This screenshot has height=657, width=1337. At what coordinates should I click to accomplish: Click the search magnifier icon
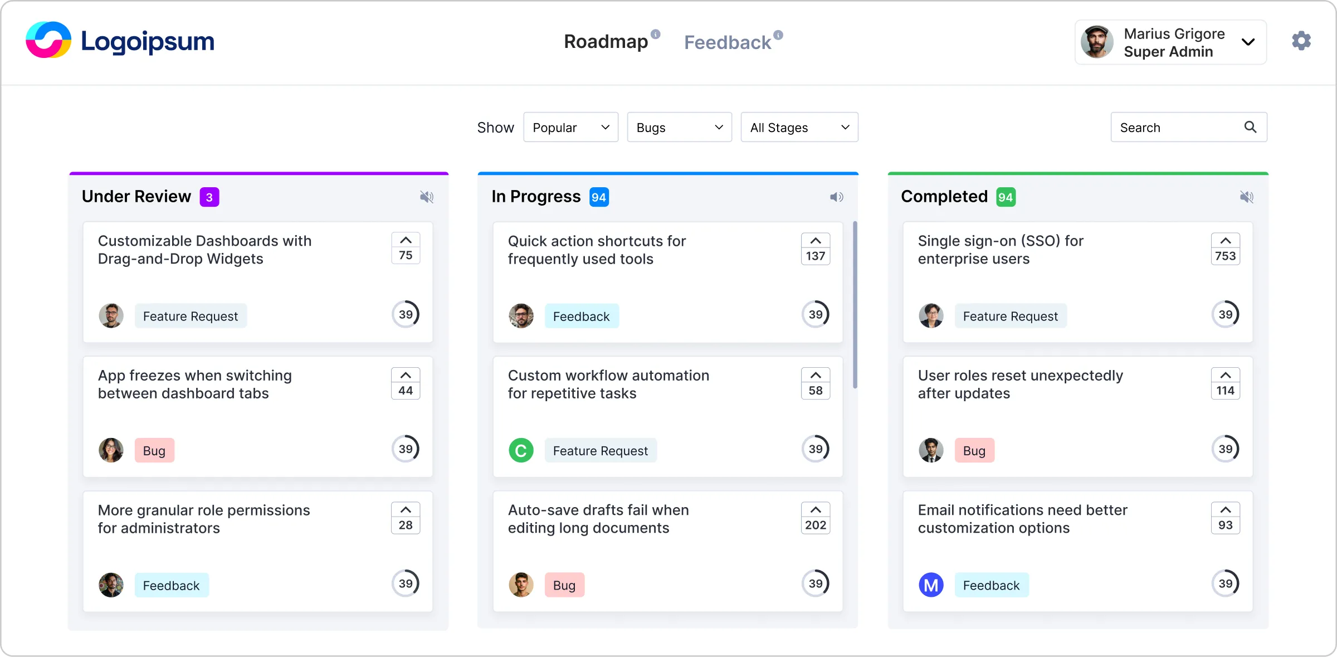click(1250, 127)
